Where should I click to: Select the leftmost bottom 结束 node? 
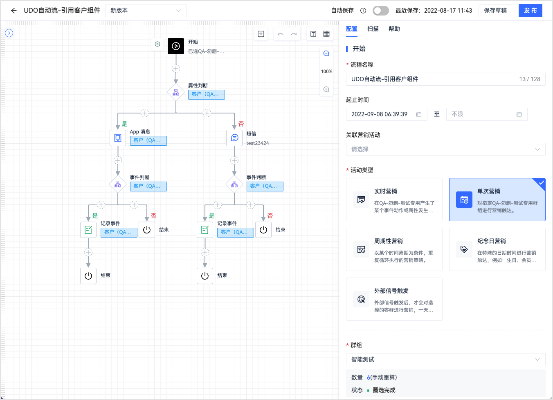pos(88,276)
